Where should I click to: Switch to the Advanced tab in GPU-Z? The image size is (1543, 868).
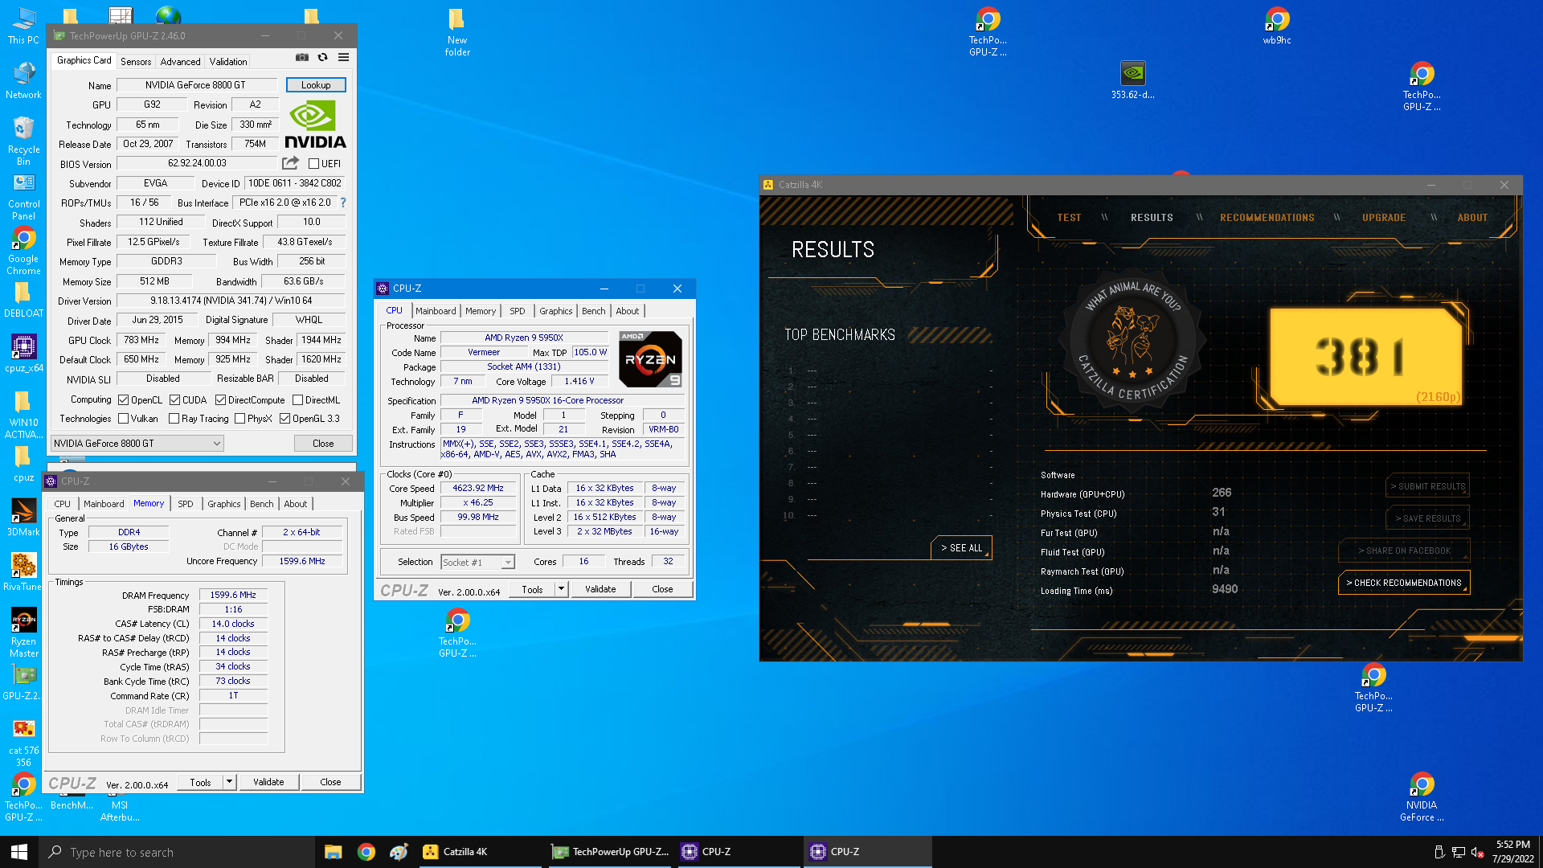click(x=180, y=62)
